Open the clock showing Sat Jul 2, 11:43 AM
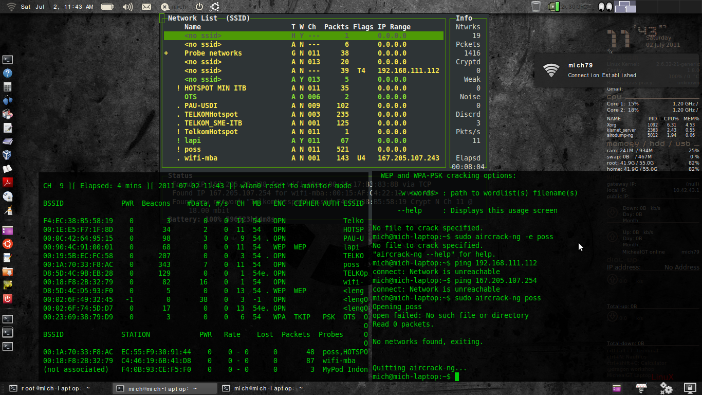 tap(57, 7)
